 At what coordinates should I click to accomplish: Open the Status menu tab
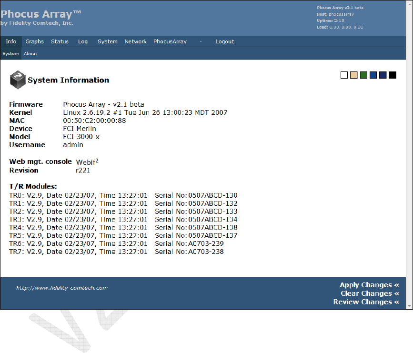(60, 41)
